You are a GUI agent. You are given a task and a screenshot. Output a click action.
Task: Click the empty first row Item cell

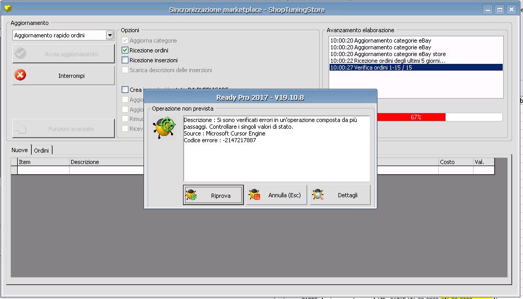tap(43, 170)
